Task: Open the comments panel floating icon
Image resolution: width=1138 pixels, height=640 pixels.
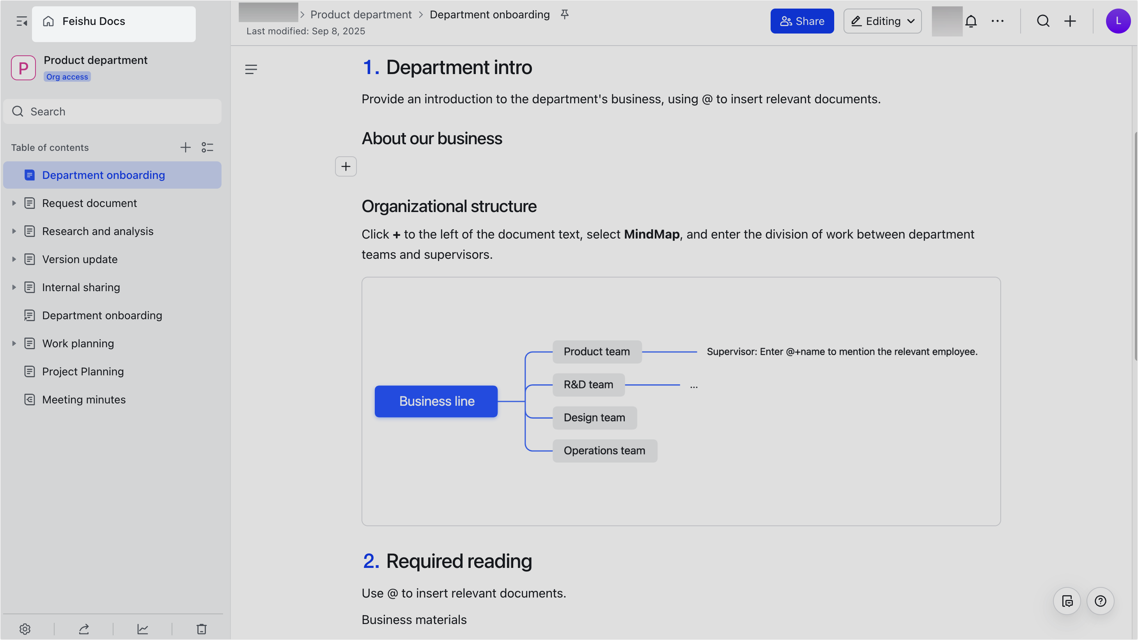Action: (x=1067, y=601)
